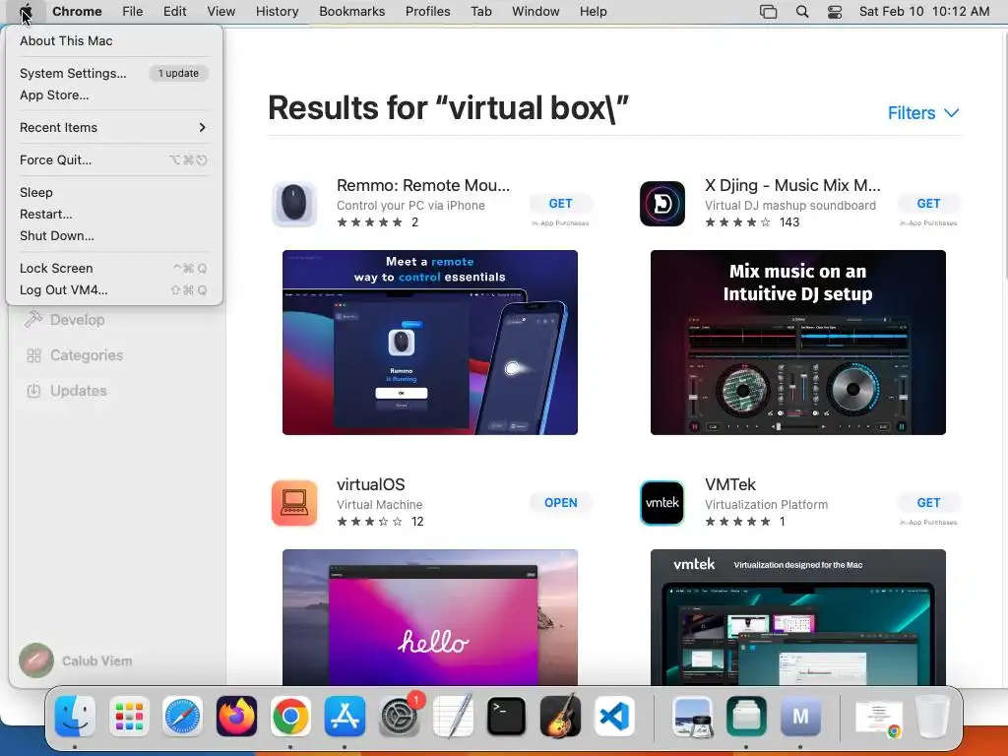1008x756 pixels.
Task: Open Finder from the Dock
Action: click(75, 717)
